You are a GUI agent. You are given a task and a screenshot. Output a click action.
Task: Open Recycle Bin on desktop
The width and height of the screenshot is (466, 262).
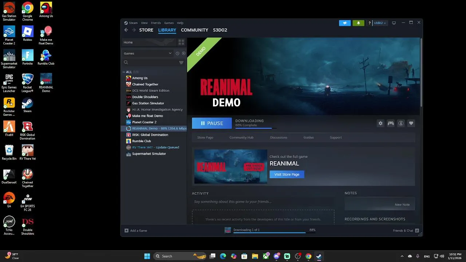click(x=9, y=152)
